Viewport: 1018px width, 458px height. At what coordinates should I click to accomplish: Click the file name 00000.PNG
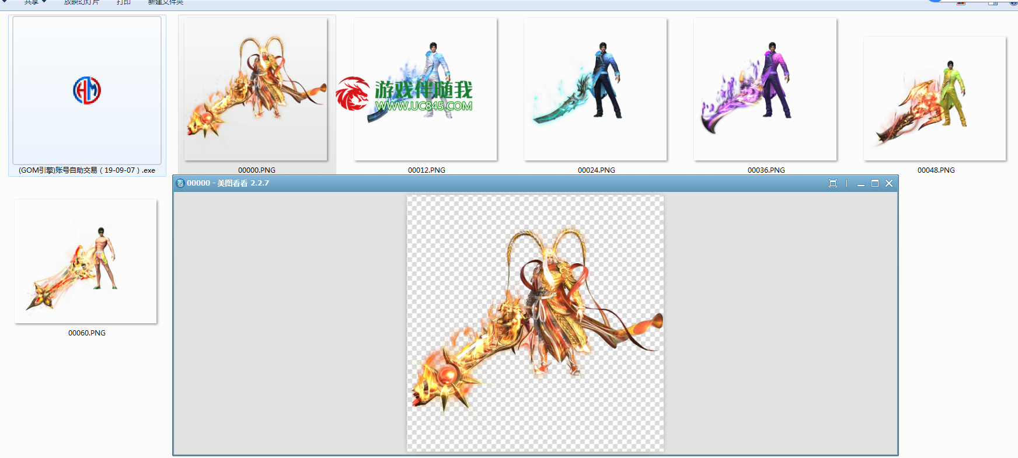257,170
